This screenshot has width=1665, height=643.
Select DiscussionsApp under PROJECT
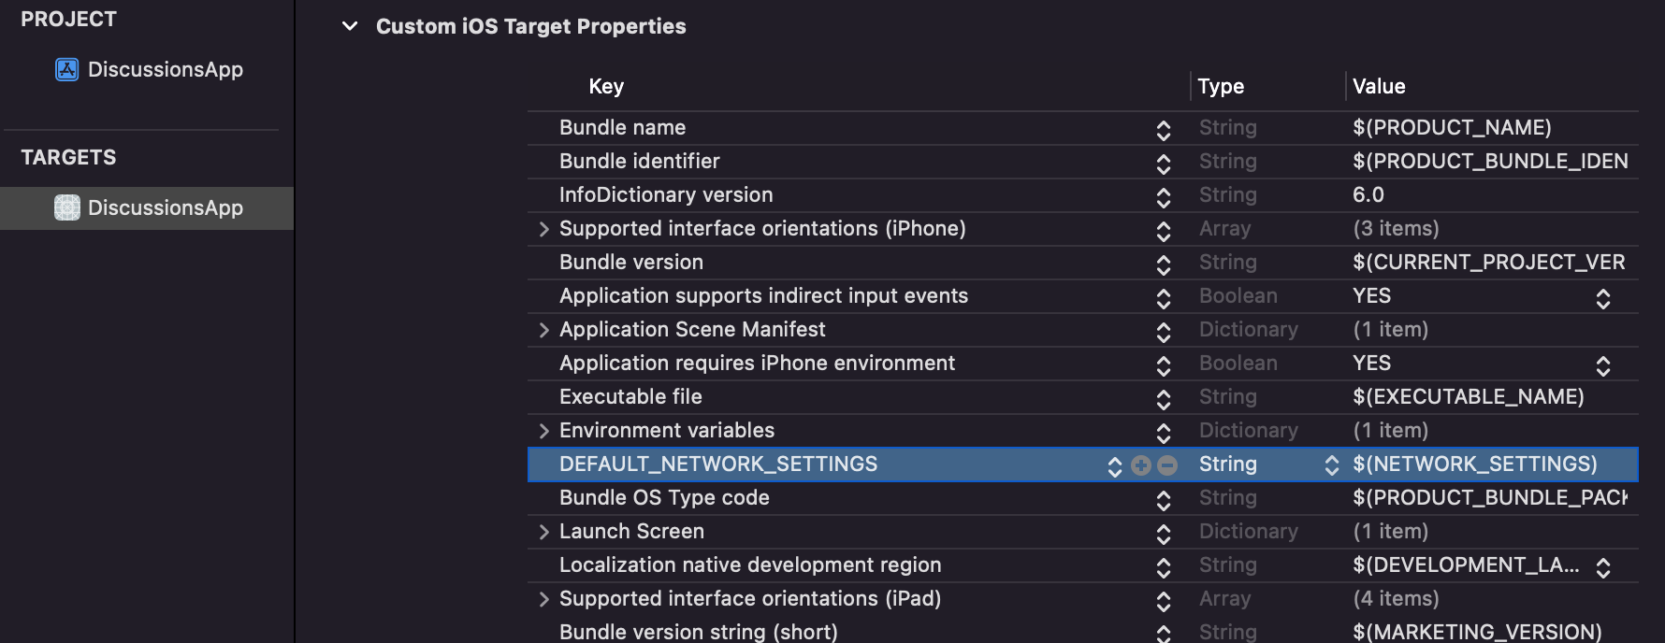[165, 70]
